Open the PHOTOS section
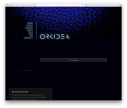This screenshot has width=127, height=108. [29, 28]
